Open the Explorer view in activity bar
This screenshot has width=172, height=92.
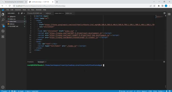(x=3, y=14)
